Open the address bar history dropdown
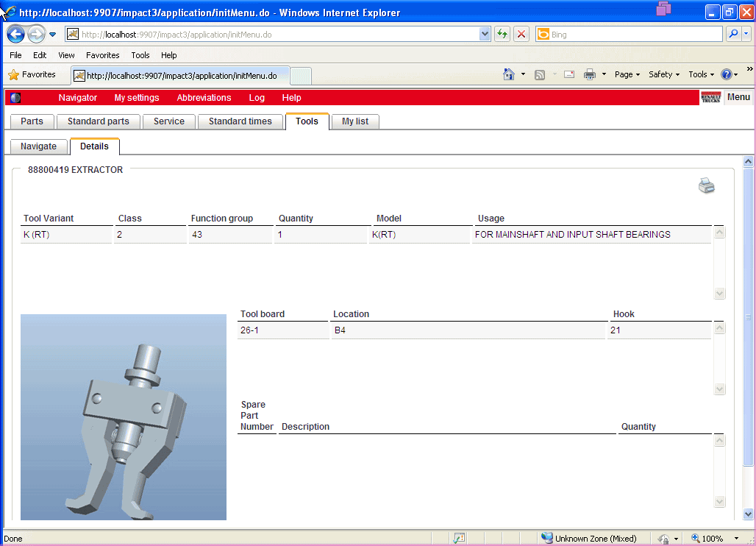 [x=485, y=34]
